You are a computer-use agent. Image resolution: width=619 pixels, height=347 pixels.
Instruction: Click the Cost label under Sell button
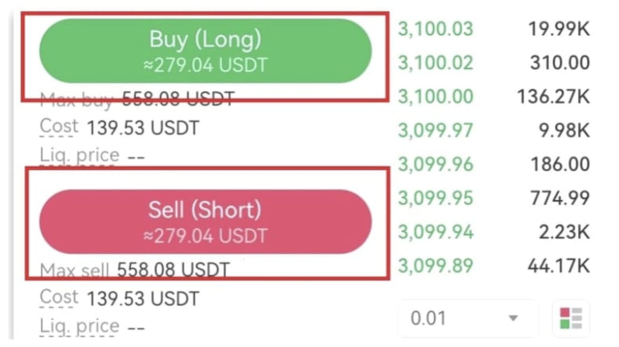59,297
